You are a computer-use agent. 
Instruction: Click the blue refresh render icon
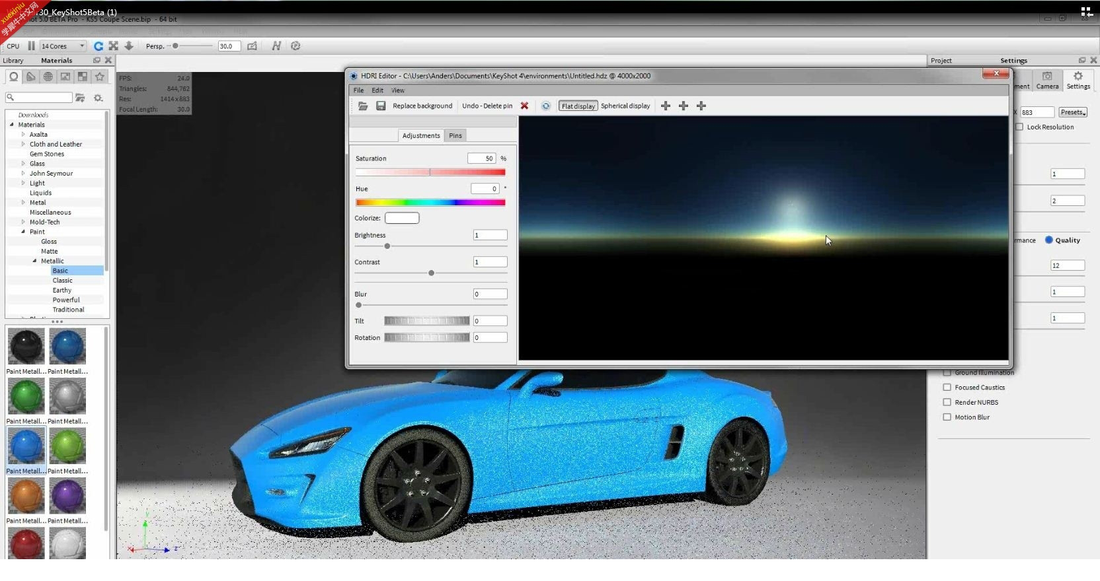pos(98,46)
